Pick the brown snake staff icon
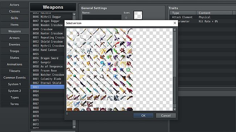The height and width of the screenshot is (132, 236). [70, 71]
